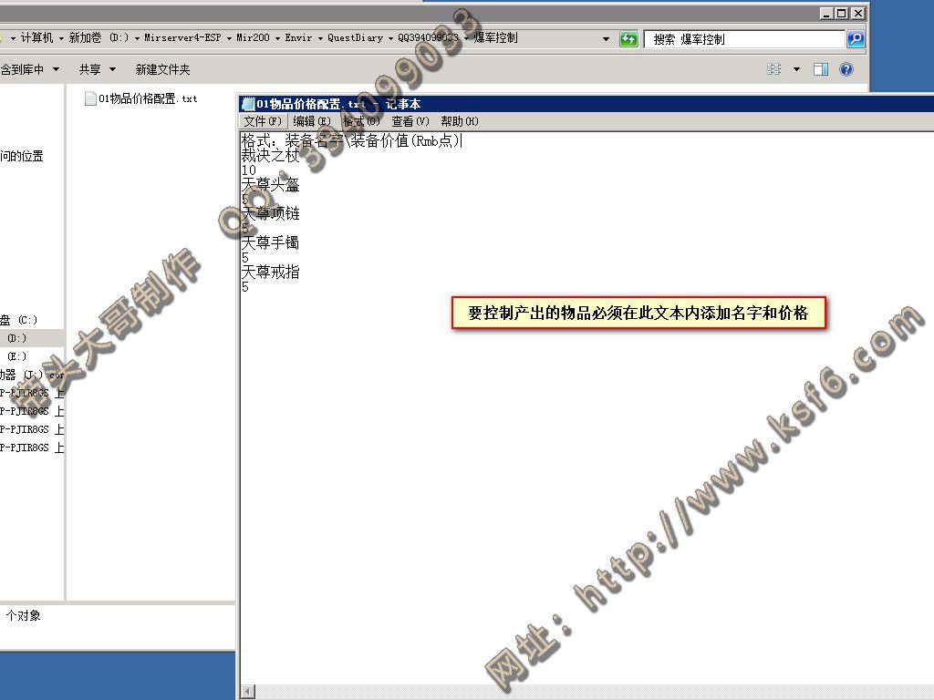Select drive (D:) in the navigation pane
This screenshot has height=700, width=934.
(17, 338)
